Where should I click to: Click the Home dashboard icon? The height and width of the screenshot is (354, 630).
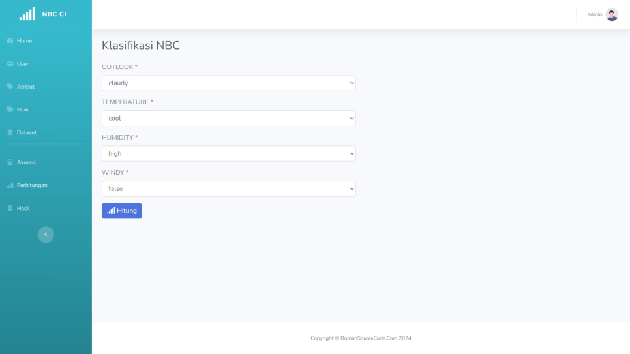pyautogui.click(x=10, y=40)
